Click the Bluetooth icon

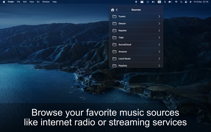165,2
